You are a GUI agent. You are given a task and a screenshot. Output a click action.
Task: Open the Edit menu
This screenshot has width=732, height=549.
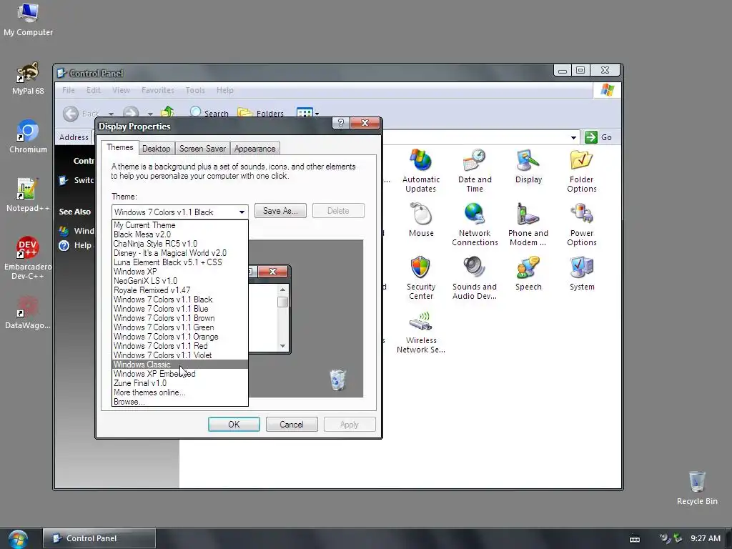point(94,90)
